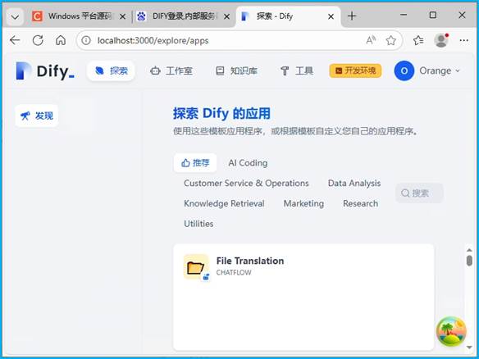Open the tab list chevron
The height and width of the screenshot is (359, 479).
pos(15,16)
